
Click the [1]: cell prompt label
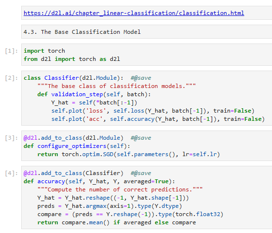coord(11,51)
